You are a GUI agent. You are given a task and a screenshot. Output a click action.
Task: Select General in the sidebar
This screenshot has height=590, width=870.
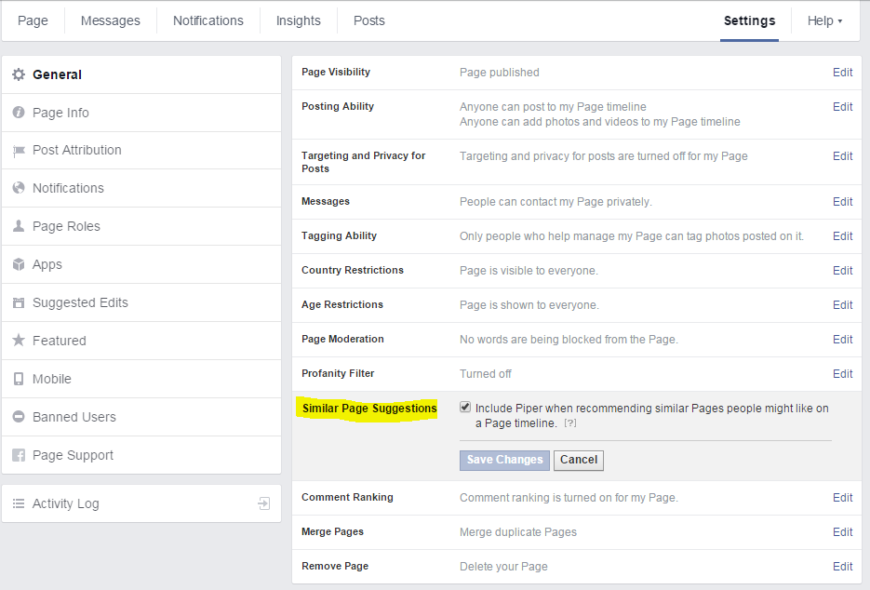click(x=141, y=74)
